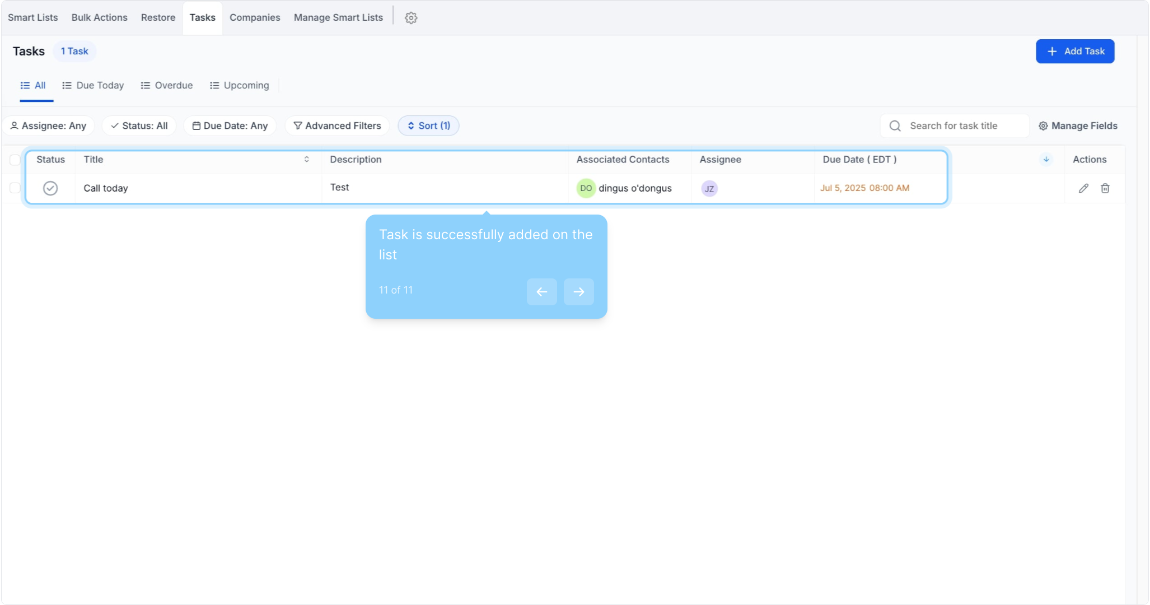Screen dimensions: 1150x605
Task: Check the select-all checkbox in table header
Action: [15, 160]
